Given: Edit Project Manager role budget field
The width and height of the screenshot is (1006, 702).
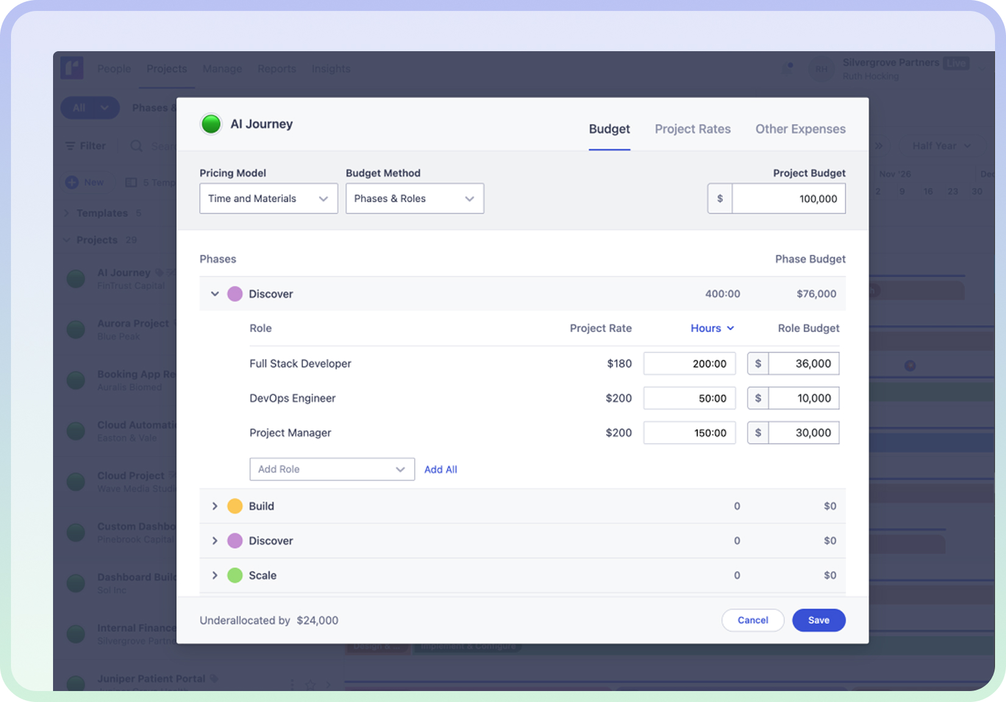Looking at the screenshot, I should click(x=804, y=433).
